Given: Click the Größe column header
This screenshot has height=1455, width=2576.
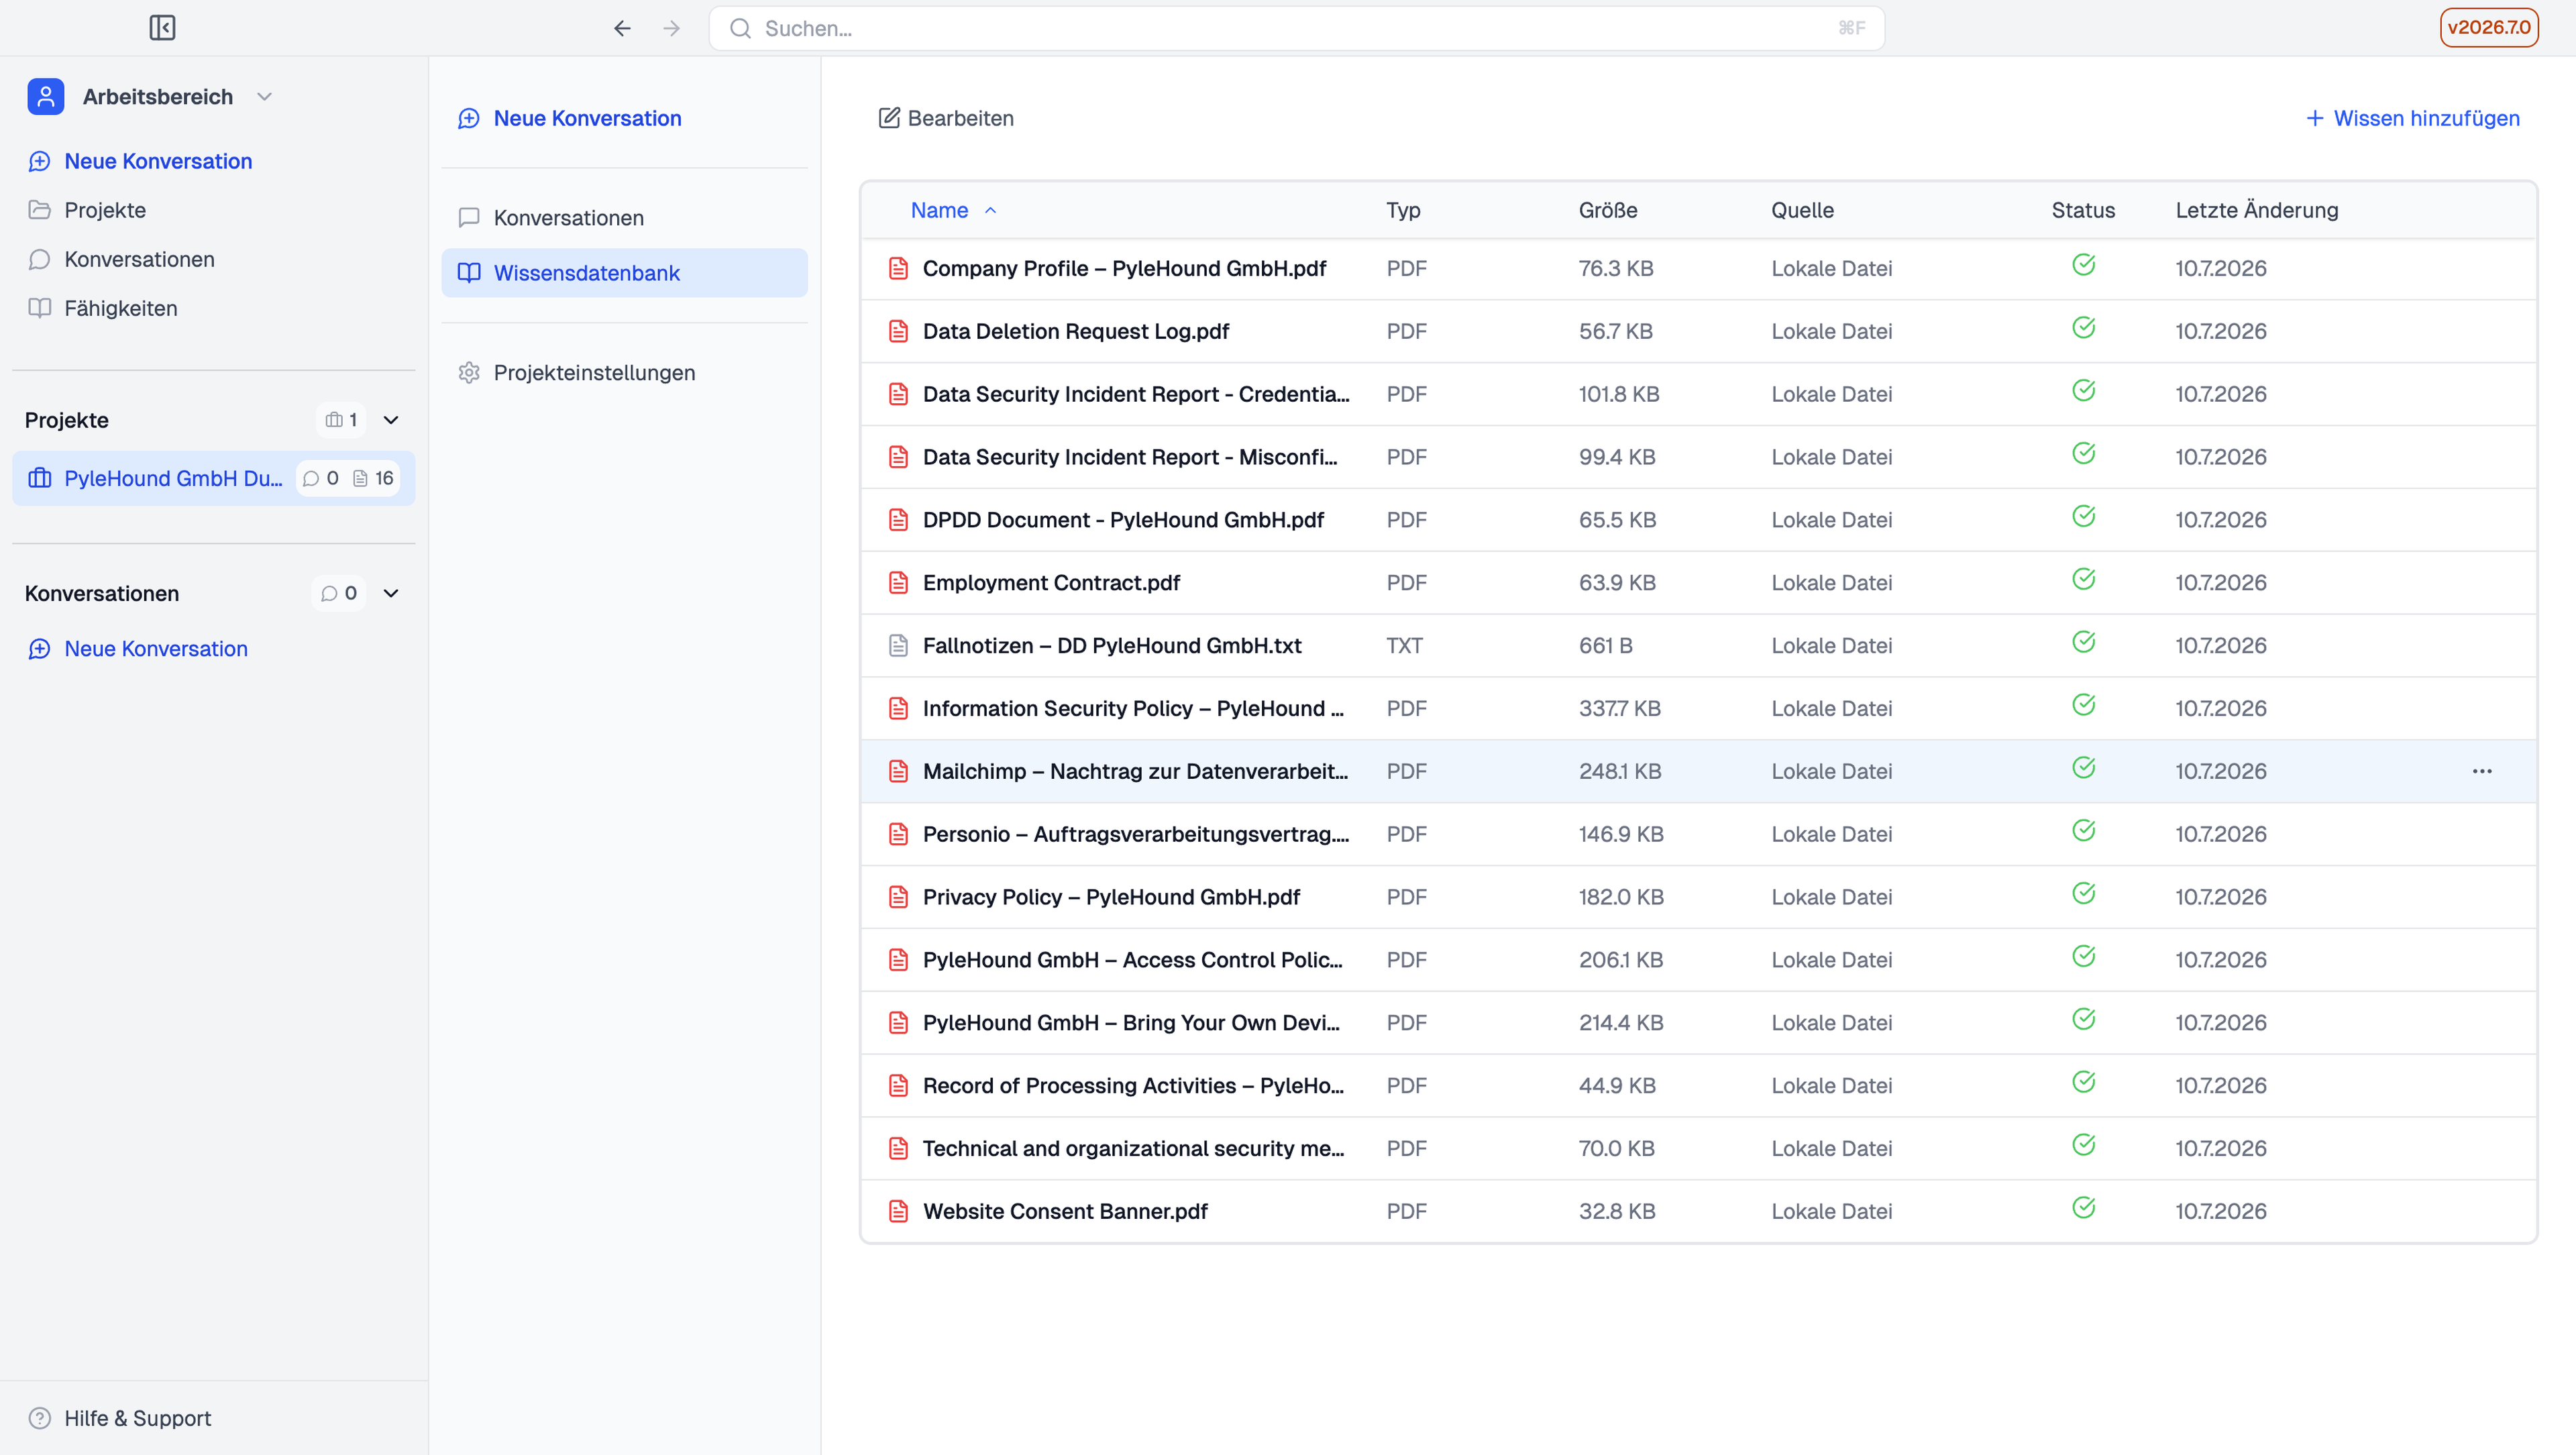Looking at the screenshot, I should pos(1608,210).
